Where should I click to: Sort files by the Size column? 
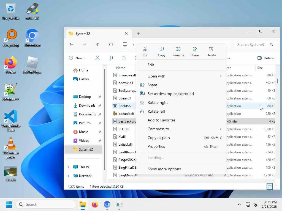pyautogui.click(x=260, y=68)
